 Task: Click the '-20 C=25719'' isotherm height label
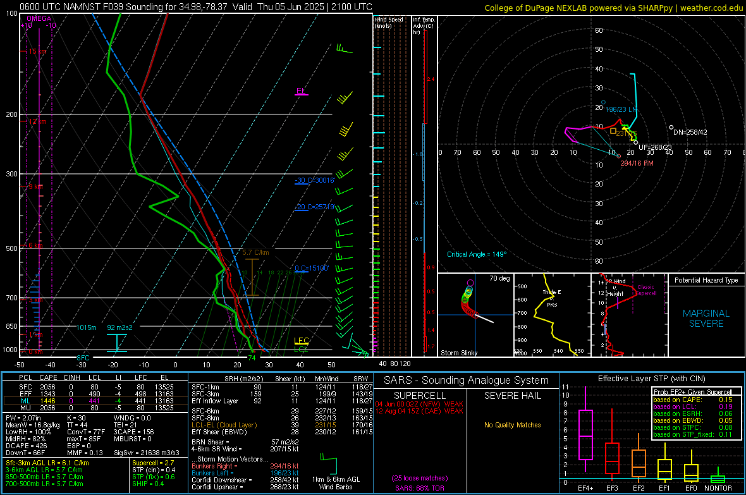(314, 207)
